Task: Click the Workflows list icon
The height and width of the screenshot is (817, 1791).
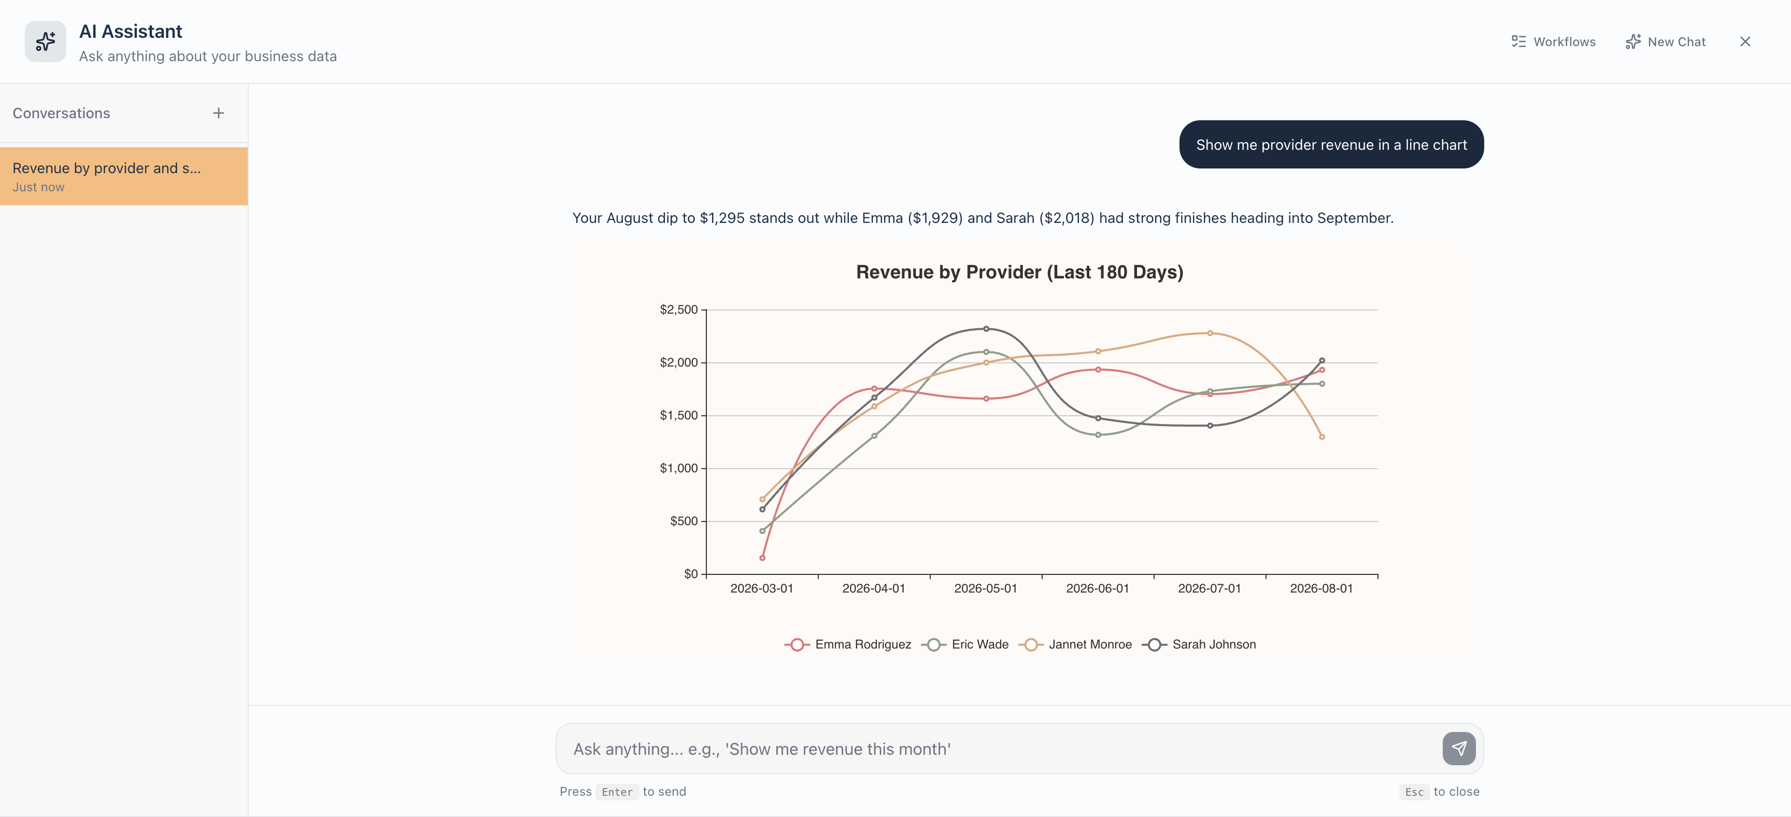Action: [1518, 41]
